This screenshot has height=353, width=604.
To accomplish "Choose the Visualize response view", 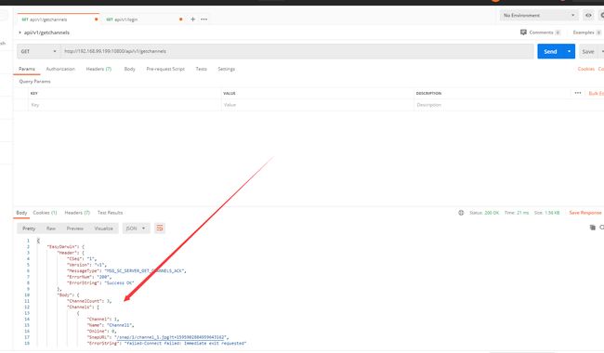I will point(104,229).
